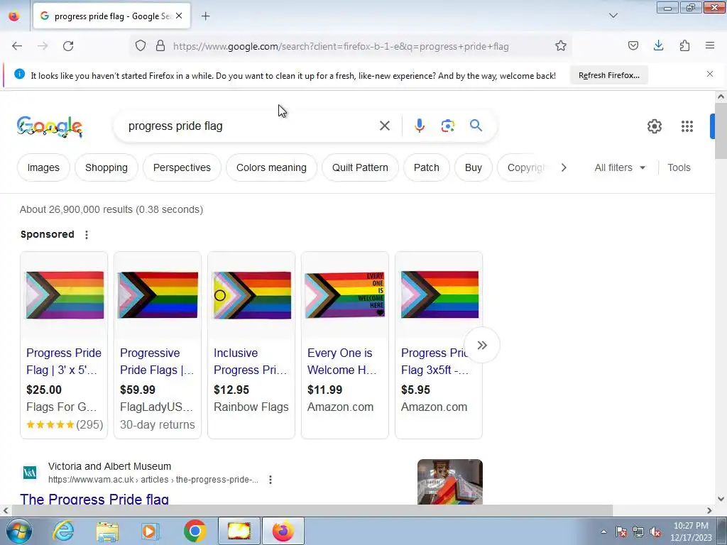This screenshot has height=545, width=727.
Task: Click Every One Is Welcome flag image
Action: pos(345,295)
